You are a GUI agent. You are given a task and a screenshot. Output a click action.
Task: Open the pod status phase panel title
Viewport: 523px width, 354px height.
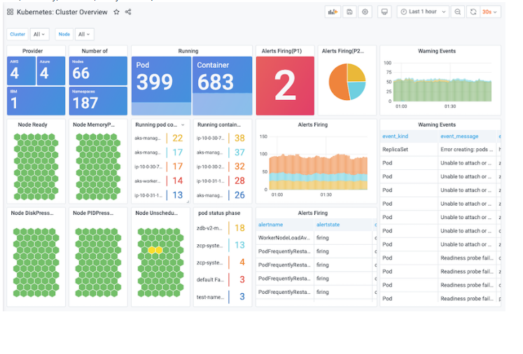pos(219,213)
